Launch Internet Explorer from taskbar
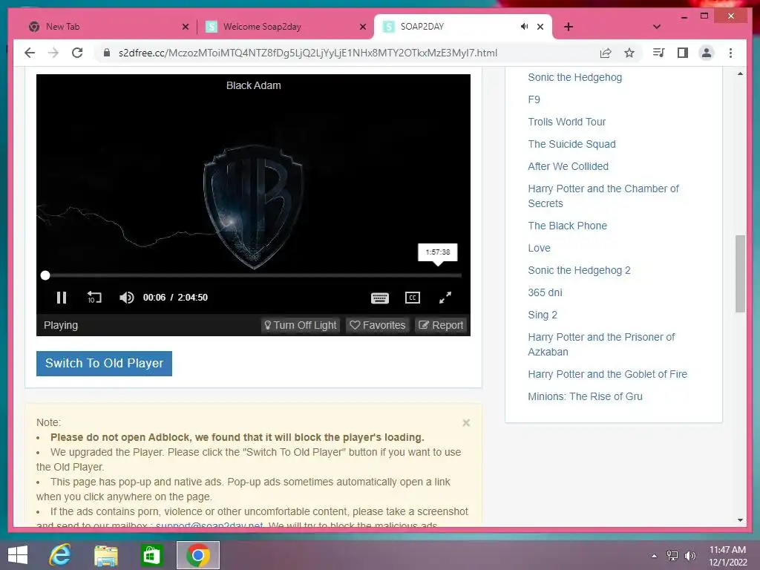The height and width of the screenshot is (570, 760). (x=60, y=555)
